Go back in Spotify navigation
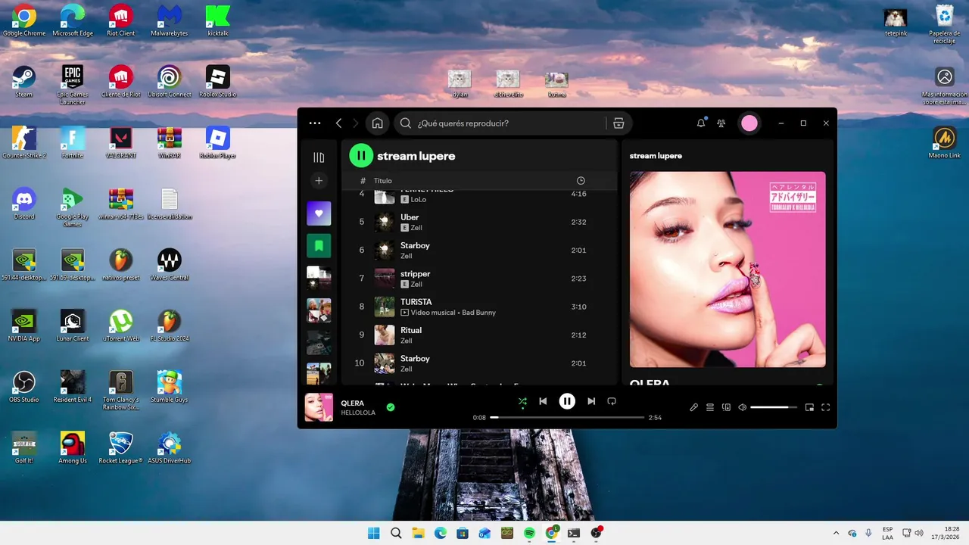The width and height of the screenshot is (969, 545). click(338, 123)
